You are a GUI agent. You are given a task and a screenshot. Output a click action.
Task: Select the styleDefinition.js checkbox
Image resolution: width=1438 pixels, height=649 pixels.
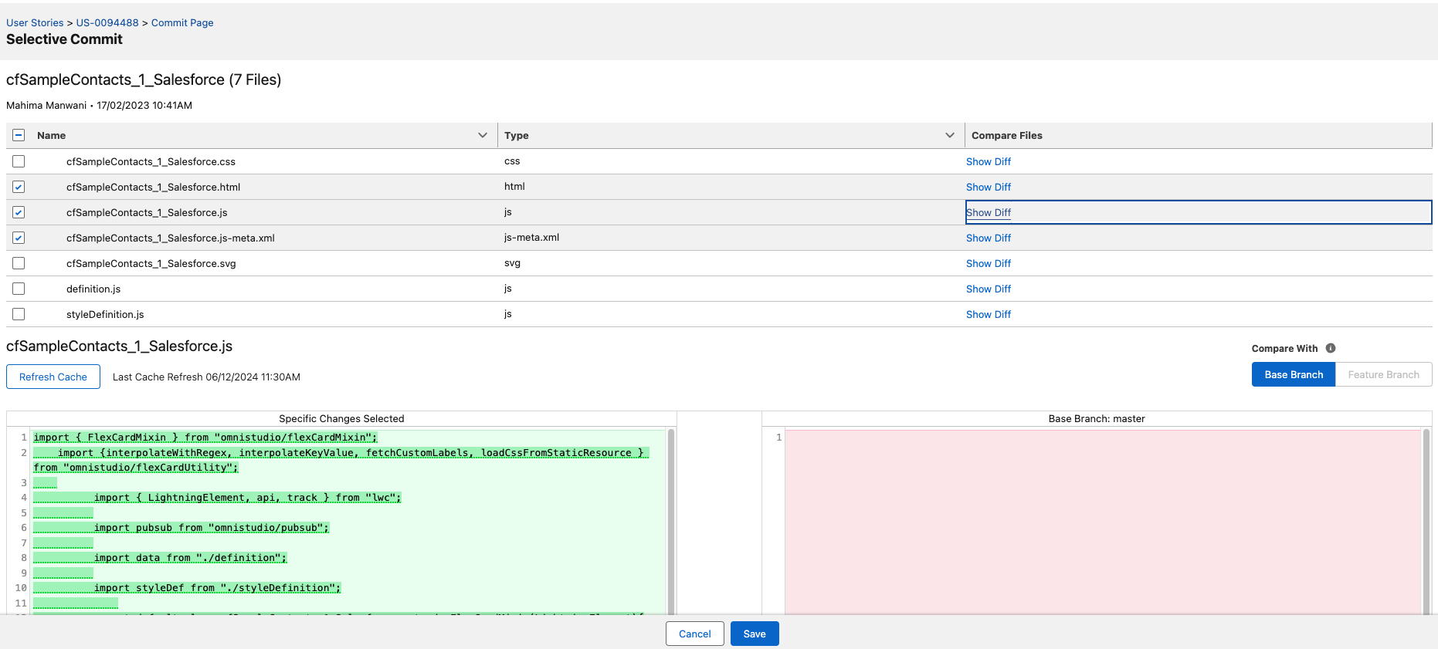(19, 314)
